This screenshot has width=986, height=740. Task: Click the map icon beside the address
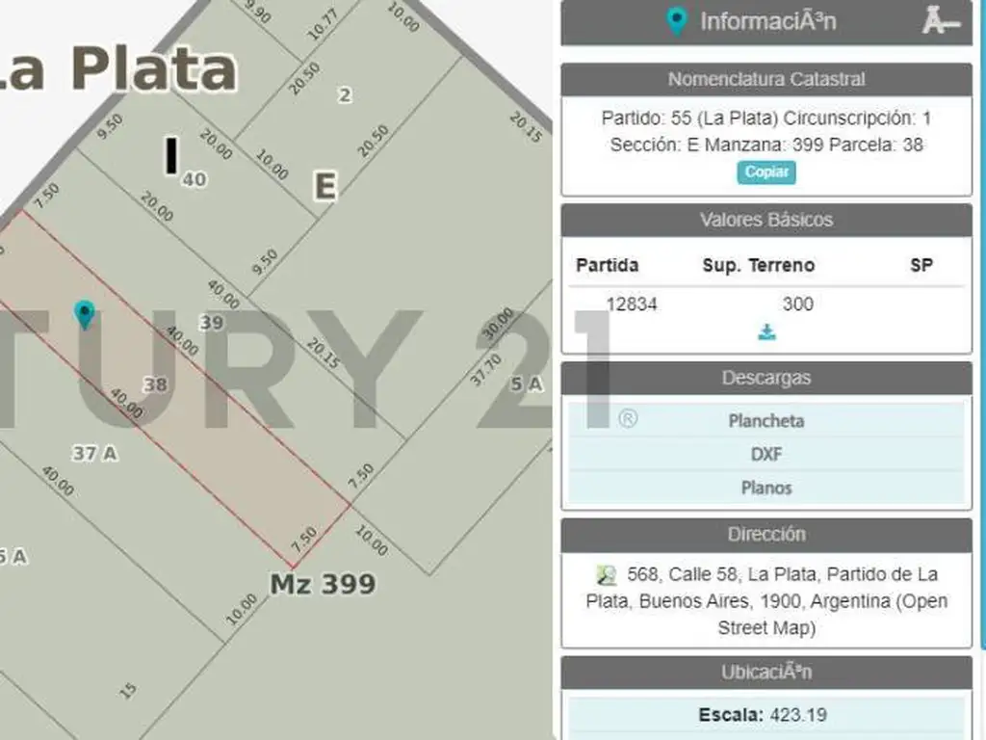point(606,575)
